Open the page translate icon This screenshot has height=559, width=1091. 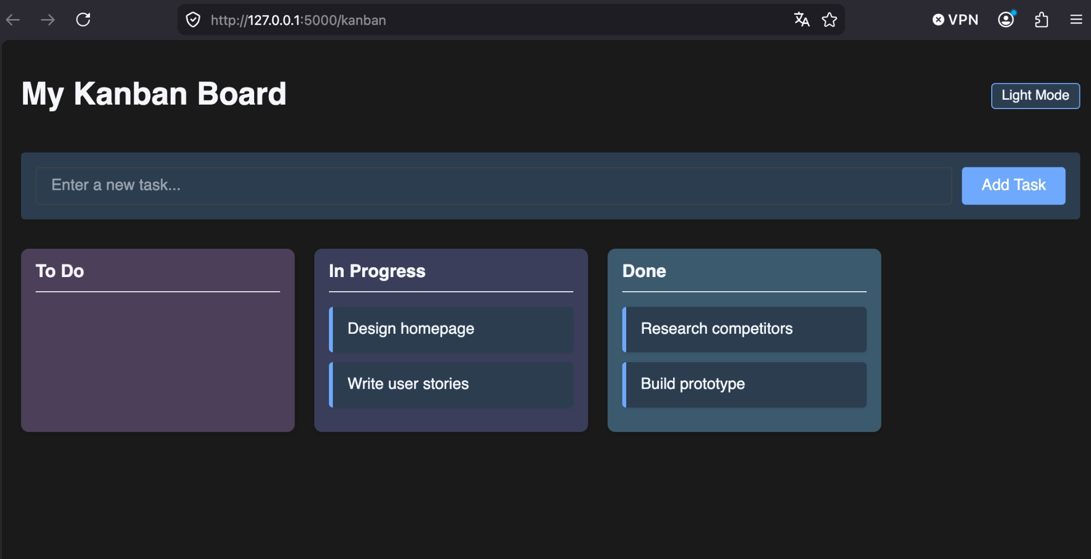801,20
